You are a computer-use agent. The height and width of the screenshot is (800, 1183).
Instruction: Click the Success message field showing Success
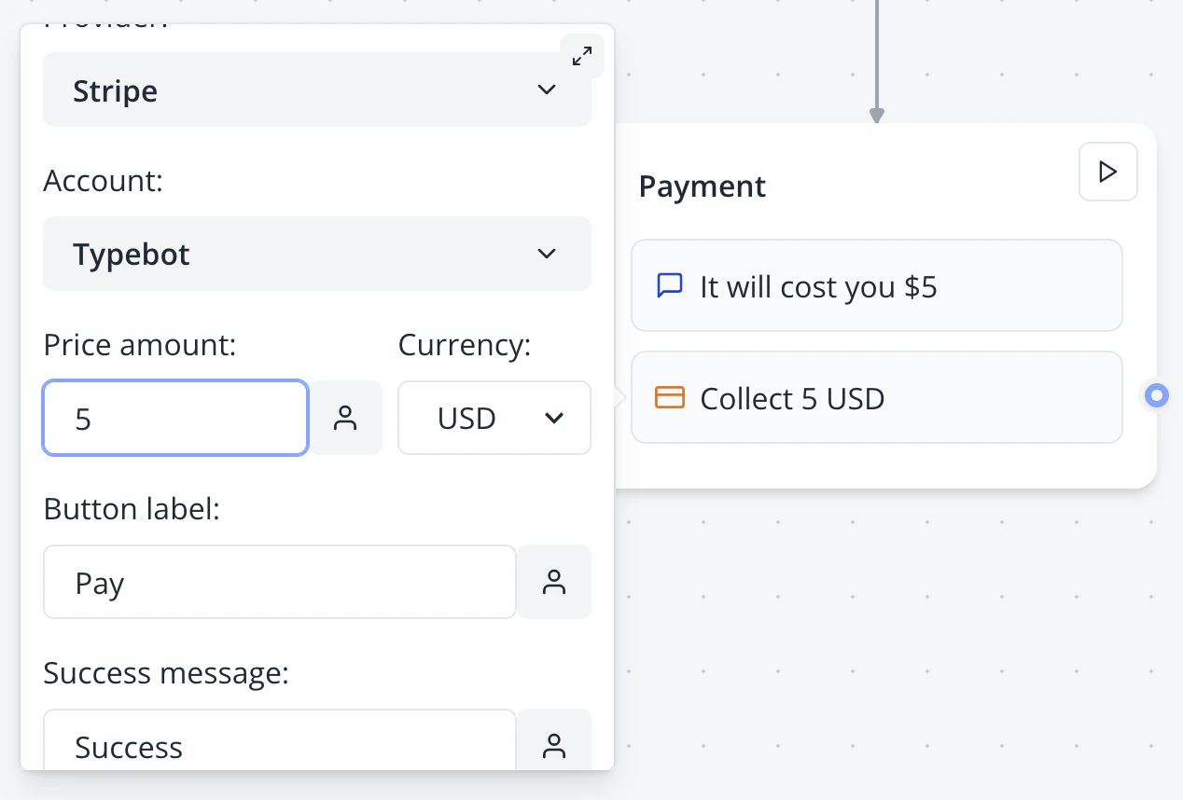click(279, 745)
